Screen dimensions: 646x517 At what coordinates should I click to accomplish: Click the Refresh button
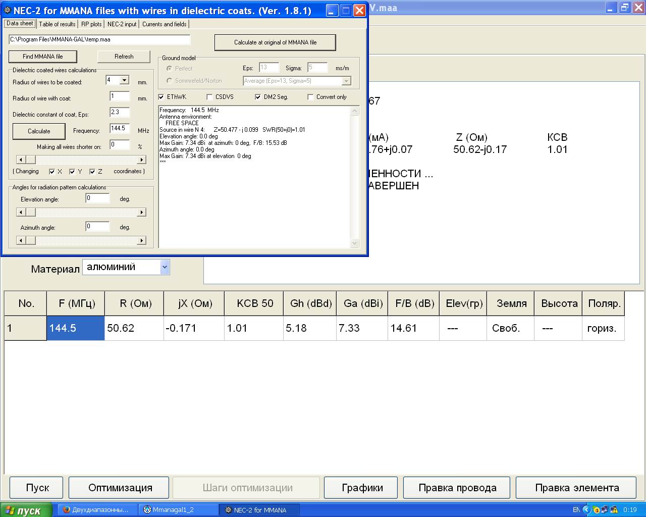[x=124, y=57]
